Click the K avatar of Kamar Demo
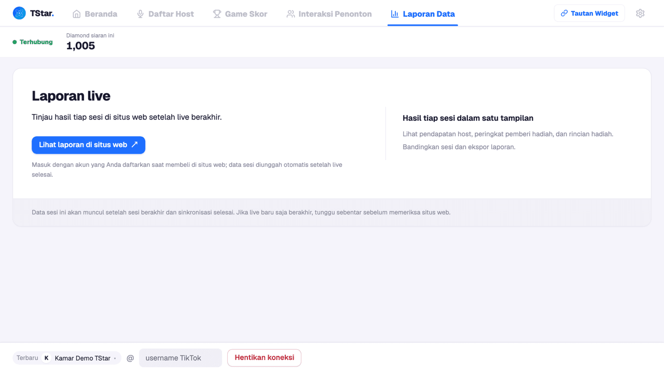This screenshot has height=373, width=664. [x=47, y=358]
